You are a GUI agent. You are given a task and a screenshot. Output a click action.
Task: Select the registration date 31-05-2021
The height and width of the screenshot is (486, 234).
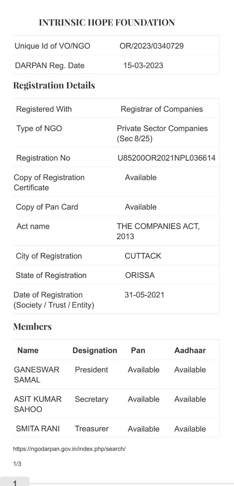click(144, 295)
